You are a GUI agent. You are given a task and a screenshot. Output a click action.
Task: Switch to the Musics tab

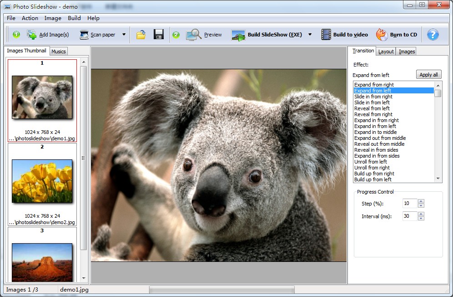click(59, 51)
